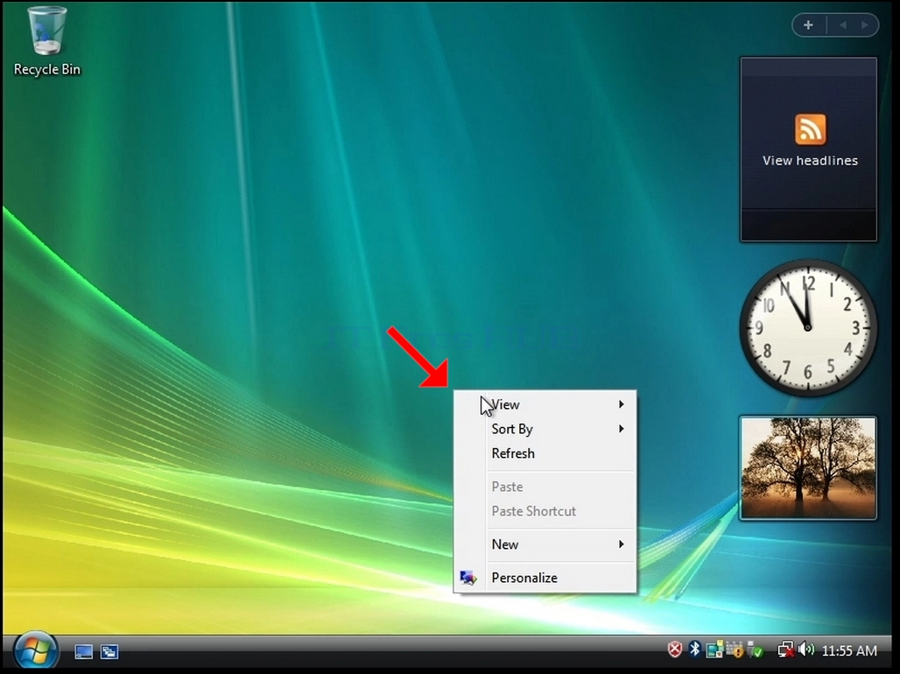Viewport: 900px width, 674px height.
Task: Click the analog clock gadget
Action: coord(808,327)
